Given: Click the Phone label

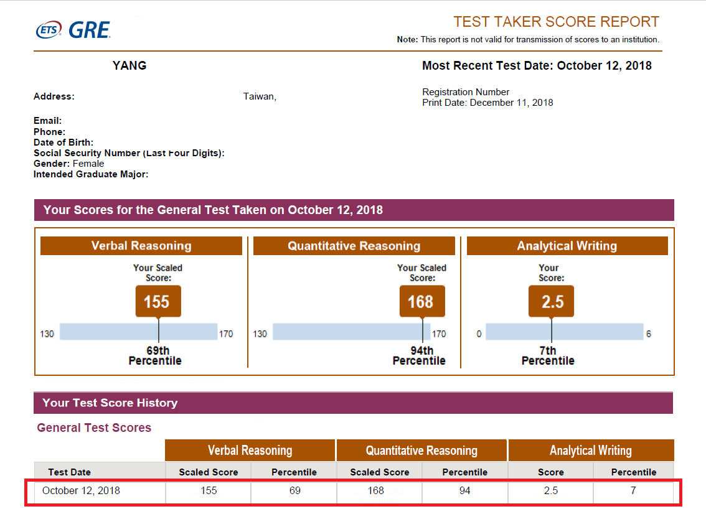Looking at the screenshot, I should click(49, 131).
